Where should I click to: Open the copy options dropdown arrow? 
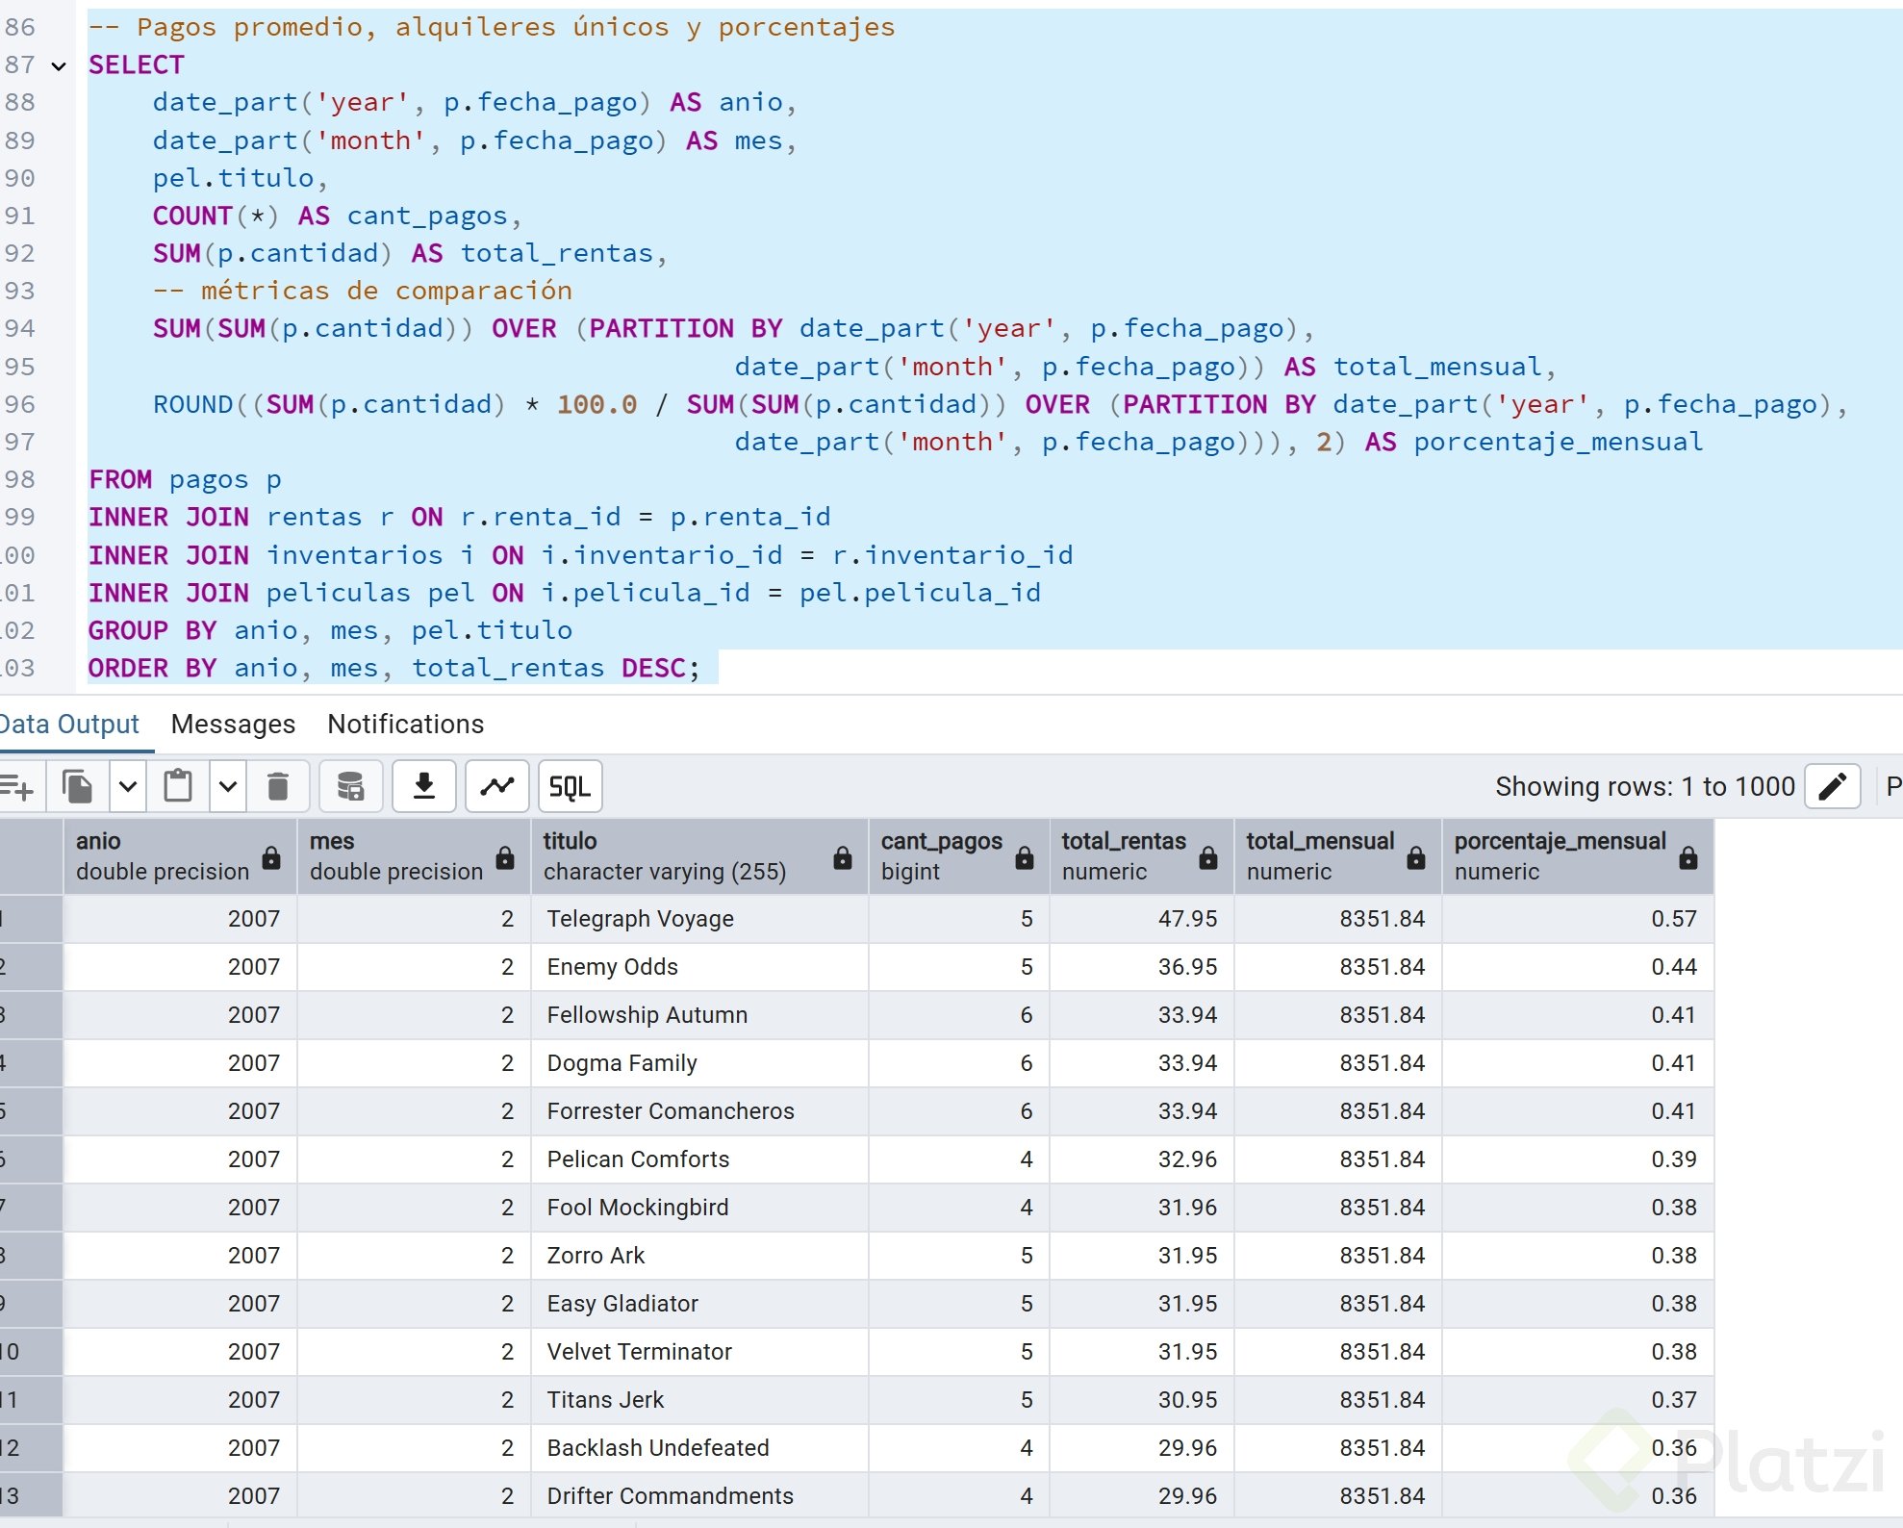tap(128, 787)
